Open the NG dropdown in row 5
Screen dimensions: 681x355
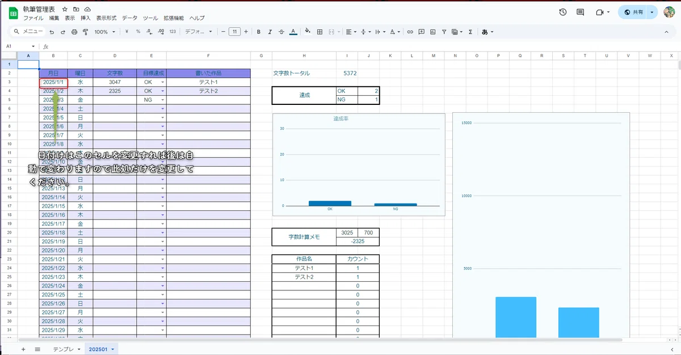tap(163, 100)
